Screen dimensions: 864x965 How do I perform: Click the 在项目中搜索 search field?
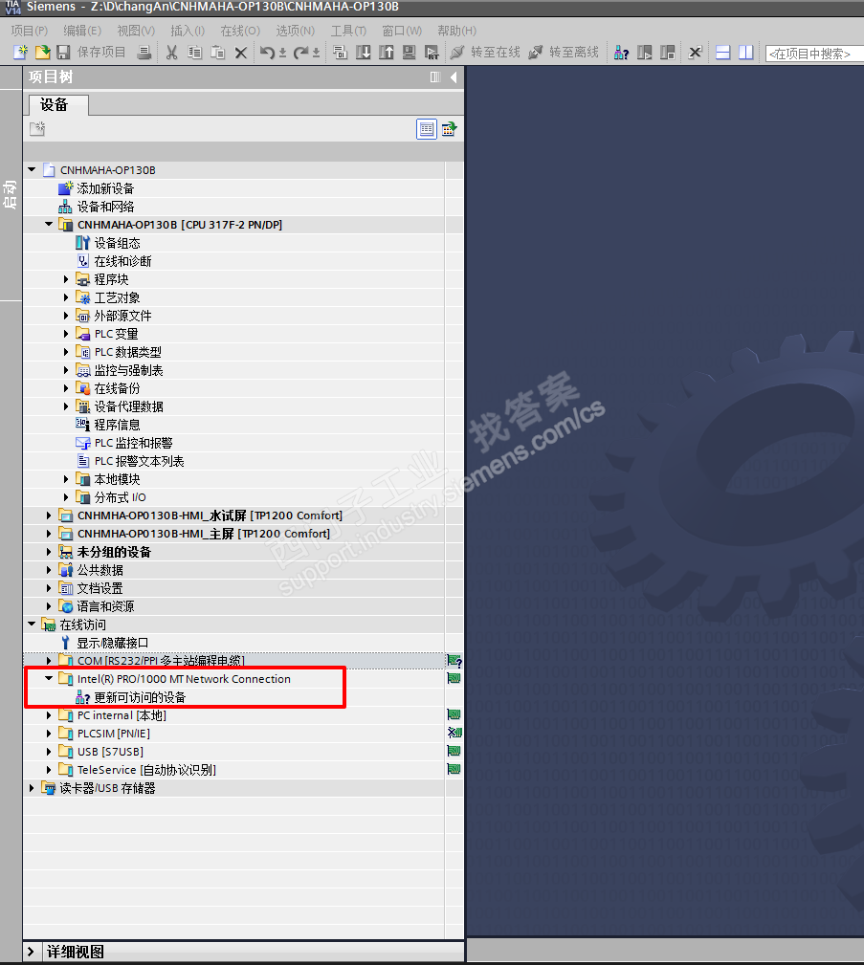click(x=814, y=54)
